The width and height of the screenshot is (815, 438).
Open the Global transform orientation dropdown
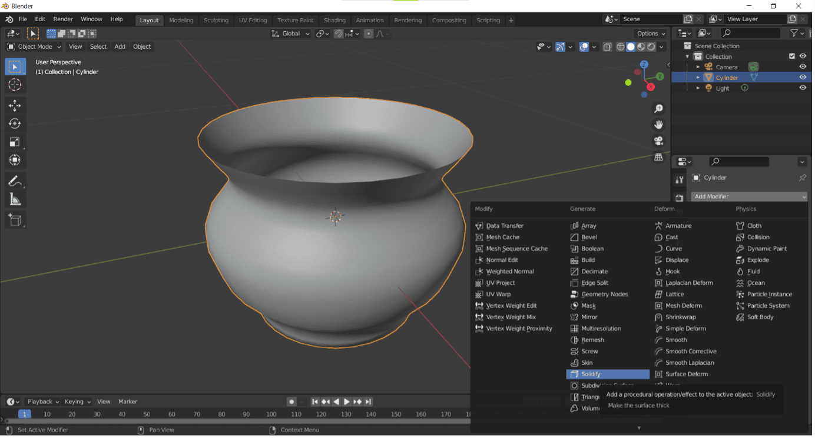(x=291, y=34)
